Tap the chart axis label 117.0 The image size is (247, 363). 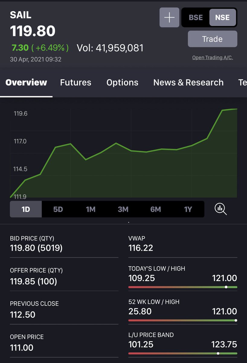[20, 141]
